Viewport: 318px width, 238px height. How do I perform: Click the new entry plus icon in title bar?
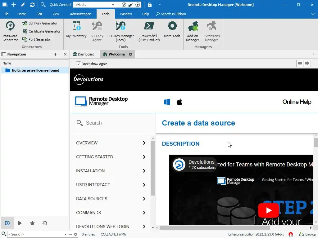pyautogui.click(x=14, y=4)
